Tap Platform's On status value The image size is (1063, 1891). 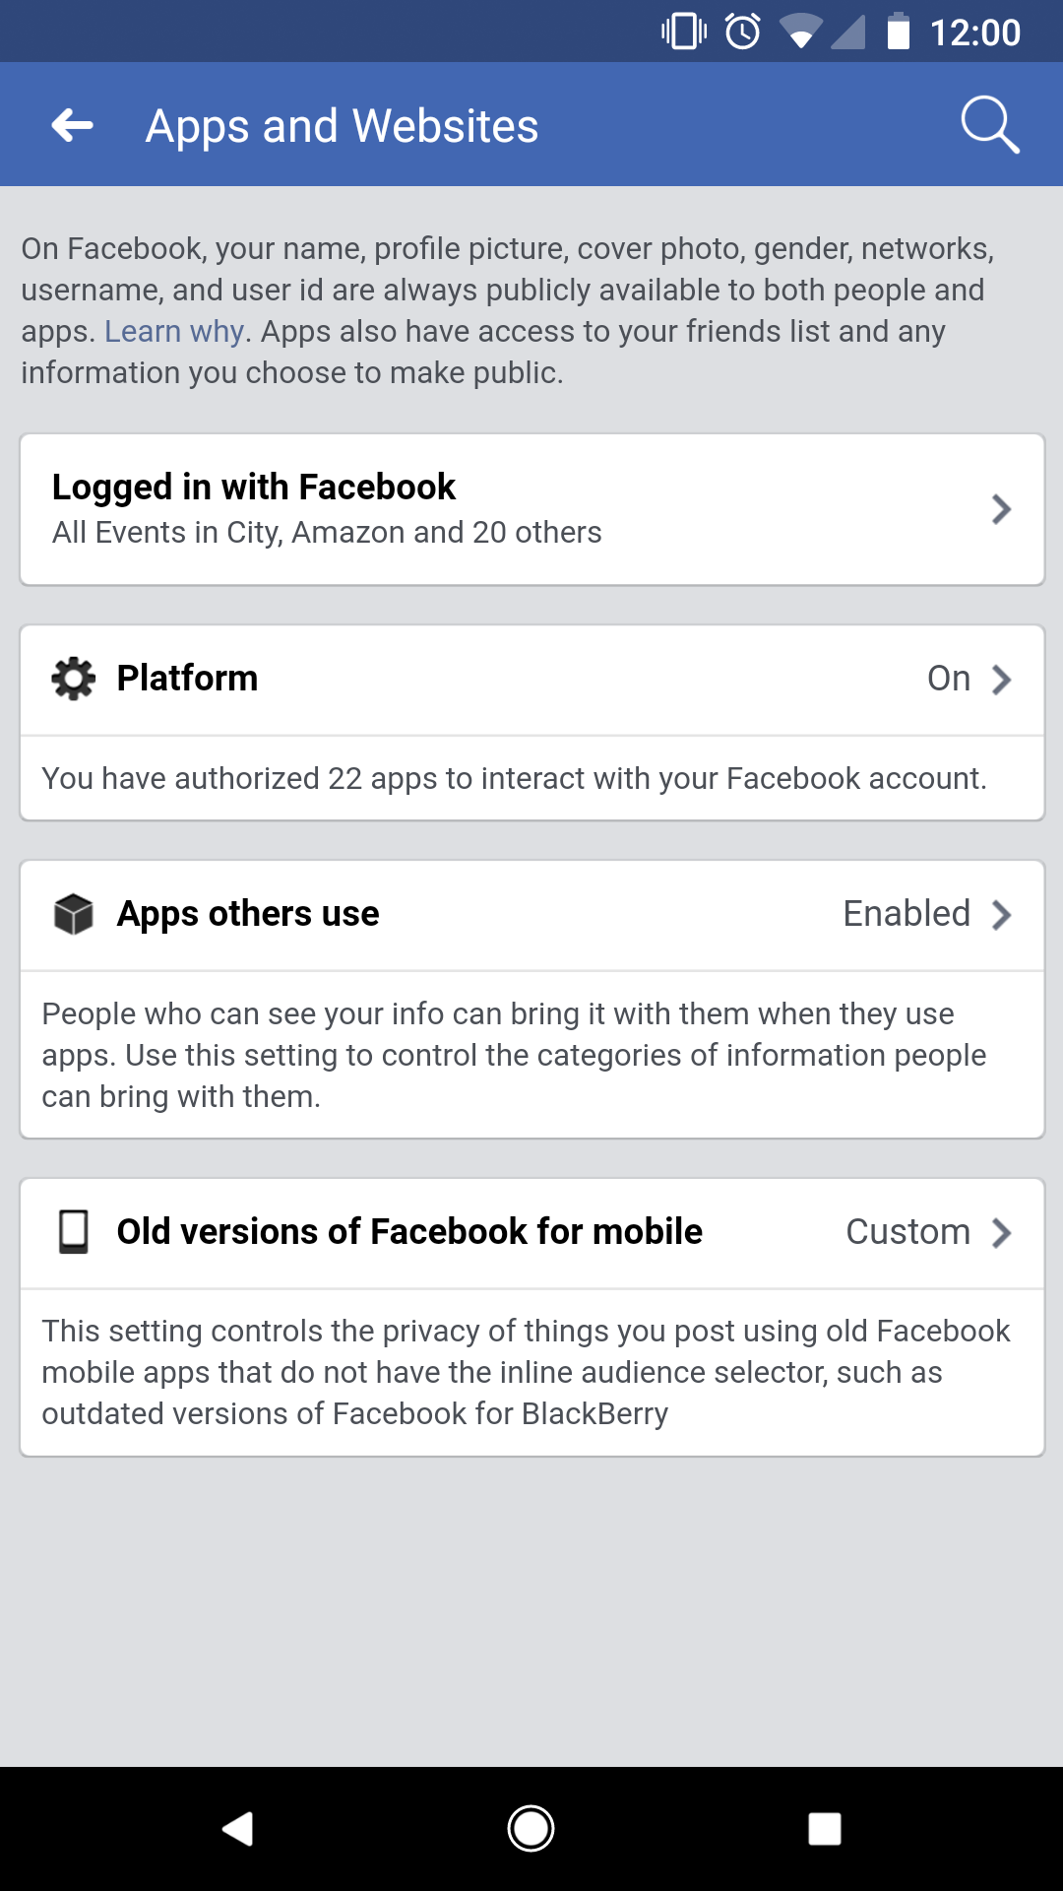click(x=948, y=679)
